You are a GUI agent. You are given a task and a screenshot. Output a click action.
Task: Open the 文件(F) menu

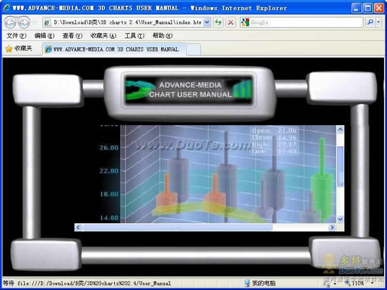16,36
